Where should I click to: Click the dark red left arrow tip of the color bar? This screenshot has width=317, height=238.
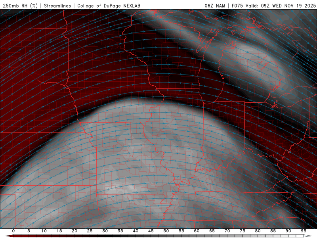point(9,236)
